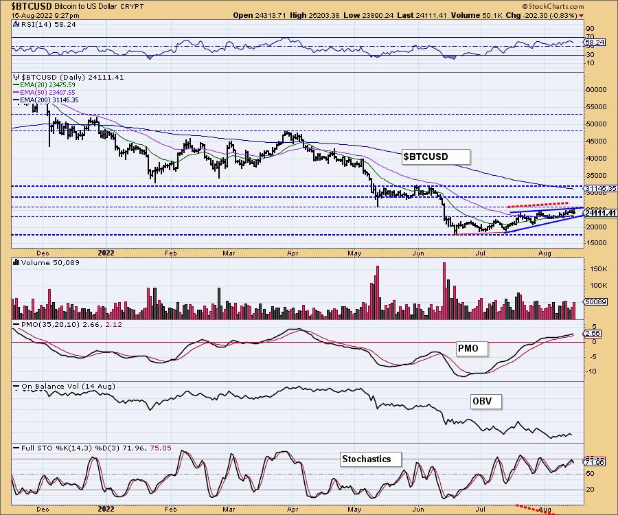Click the bar-chart icon before $BTCUSD (Daily)
618x515 pixels.
click(16, 77)
